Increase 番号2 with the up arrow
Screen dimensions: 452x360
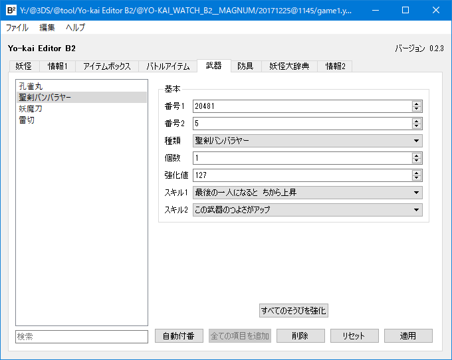[x=417, y=121]
